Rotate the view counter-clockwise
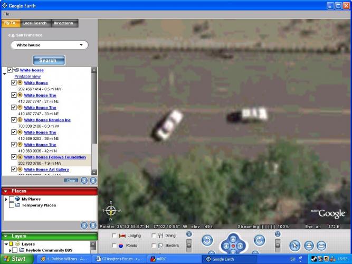 pos(207,241)
